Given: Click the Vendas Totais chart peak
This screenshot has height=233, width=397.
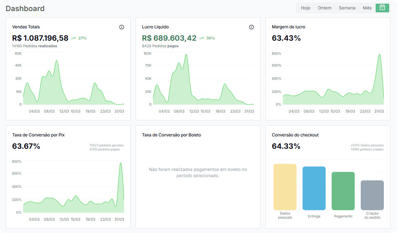Looking at the screenshot, I should [57, 60].
